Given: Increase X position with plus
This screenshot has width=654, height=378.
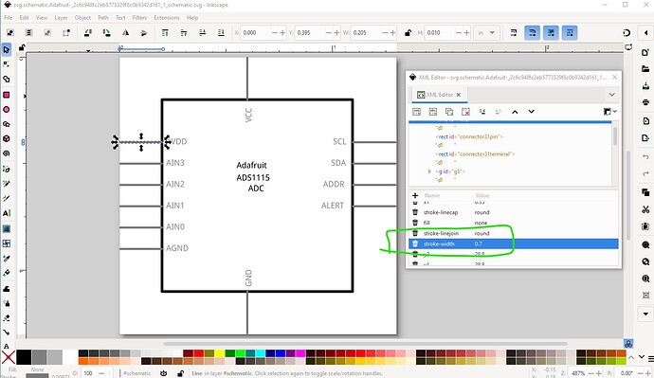Looking at the screenshot, I should tap(282, 33).
